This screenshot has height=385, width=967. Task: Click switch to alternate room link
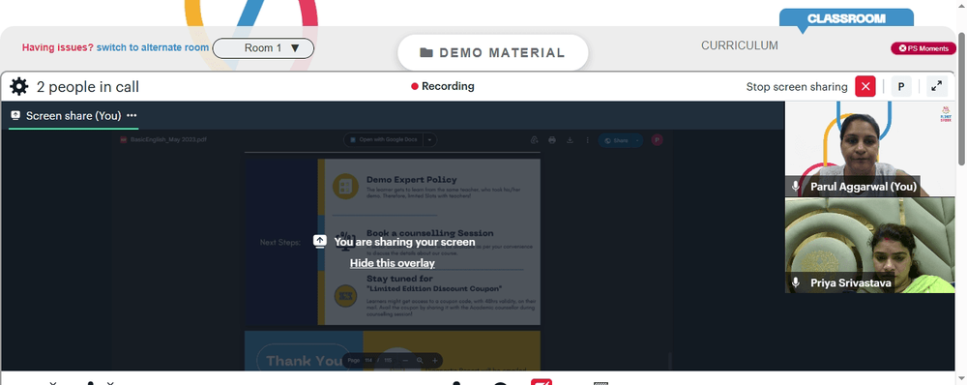(x=153, y=47)
